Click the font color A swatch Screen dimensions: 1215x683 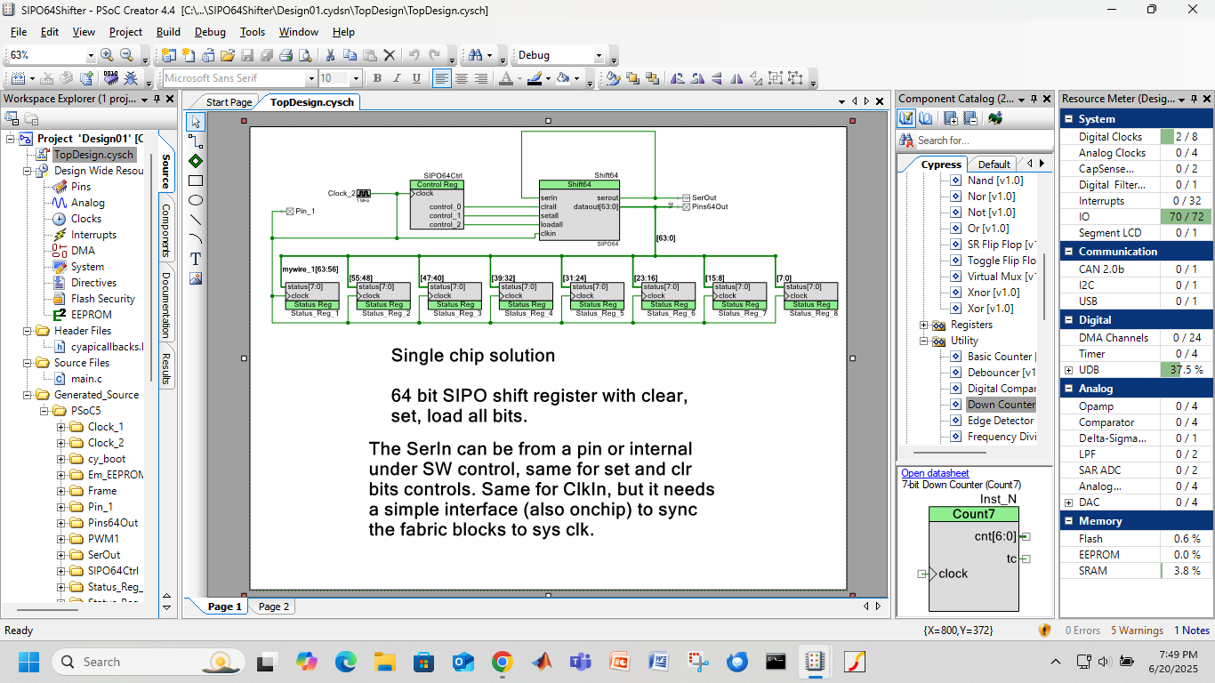505,78
